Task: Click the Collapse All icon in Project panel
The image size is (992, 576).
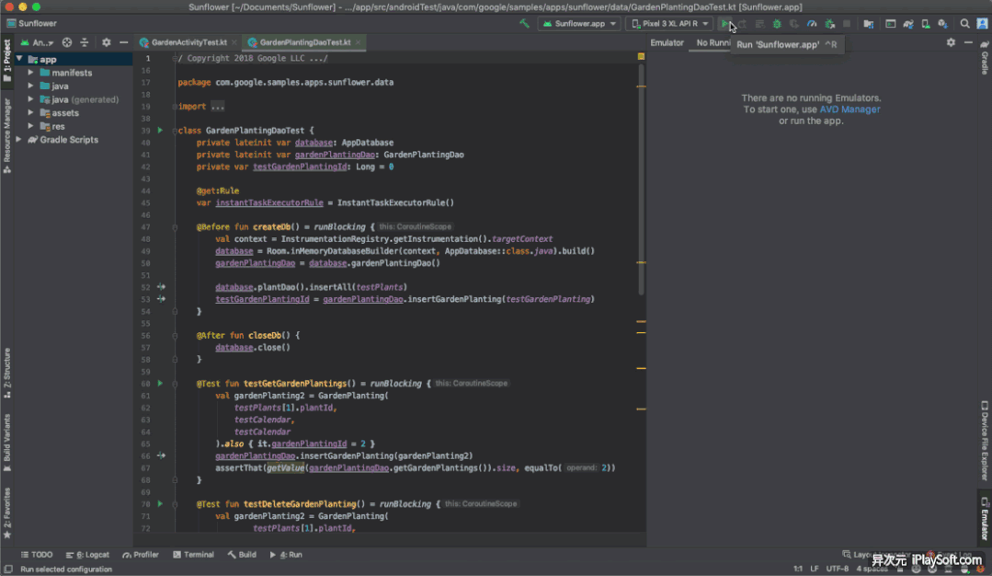Action: pyautogui.click(x=85, y=42)
